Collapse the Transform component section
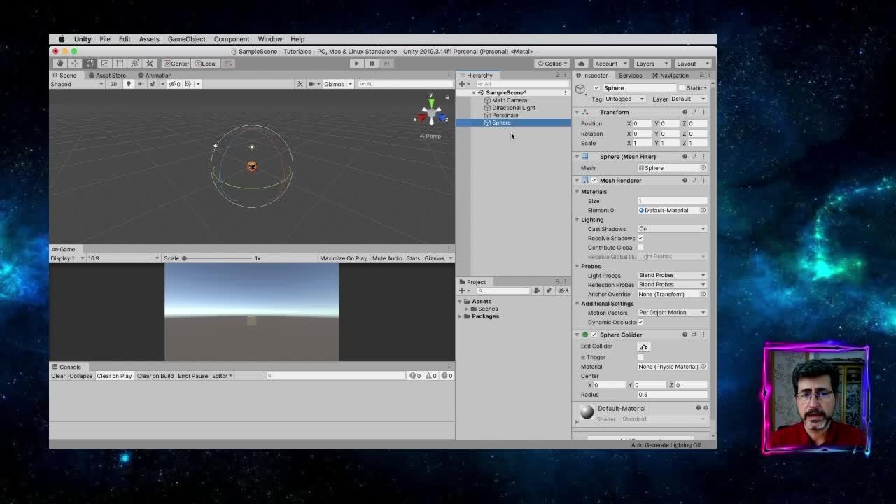The height and width of the screenshot is (504, 896). point(577,112)
